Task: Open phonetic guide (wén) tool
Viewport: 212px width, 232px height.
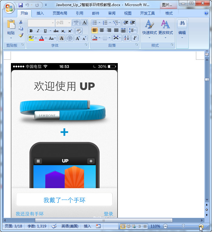Action: 76,22
